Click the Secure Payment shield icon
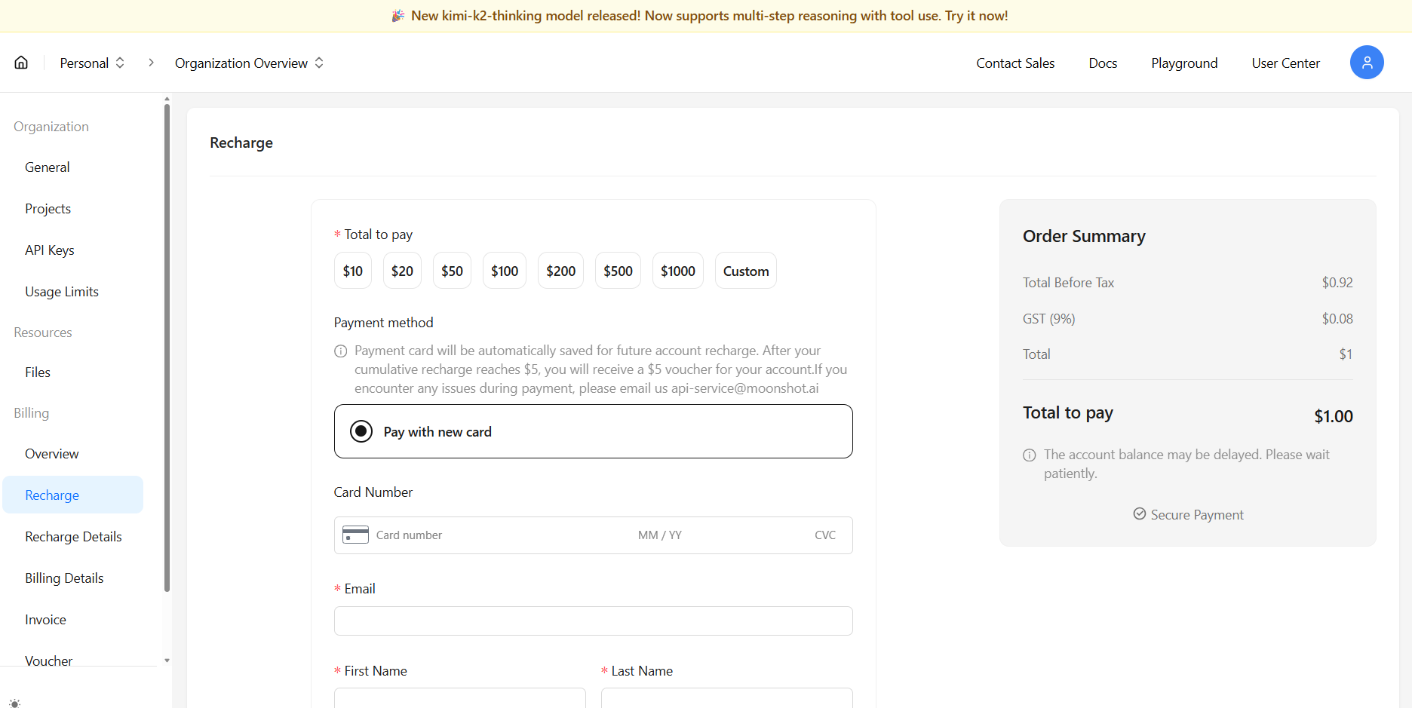This screenshot has height=708, width=1412. [1139, 513]
